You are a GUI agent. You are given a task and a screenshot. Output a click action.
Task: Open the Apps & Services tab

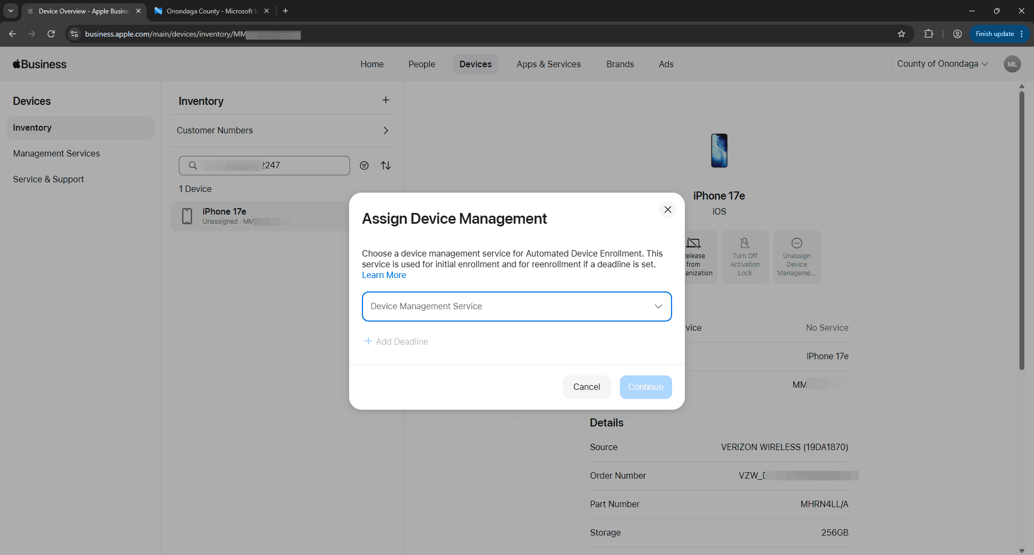click(549, 64)
